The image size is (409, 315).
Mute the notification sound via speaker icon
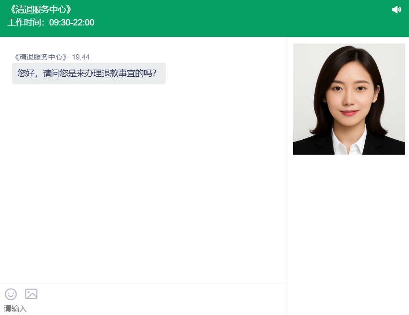point(396,10)
